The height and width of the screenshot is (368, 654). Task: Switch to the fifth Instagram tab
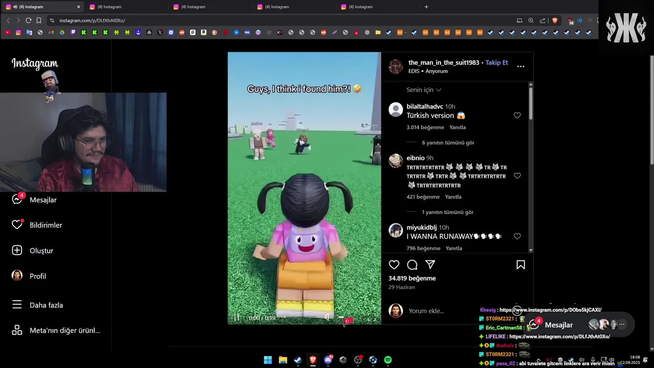(377, 7)
